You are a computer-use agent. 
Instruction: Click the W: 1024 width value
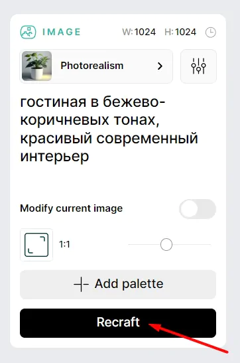[139, 32]
